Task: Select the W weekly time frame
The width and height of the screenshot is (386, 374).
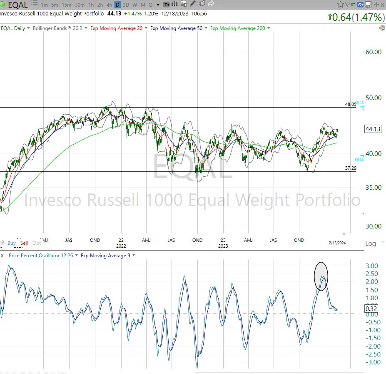Action: pos(134,5)
